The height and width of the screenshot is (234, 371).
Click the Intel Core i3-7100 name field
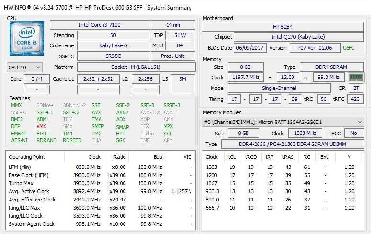pos(100,25)
